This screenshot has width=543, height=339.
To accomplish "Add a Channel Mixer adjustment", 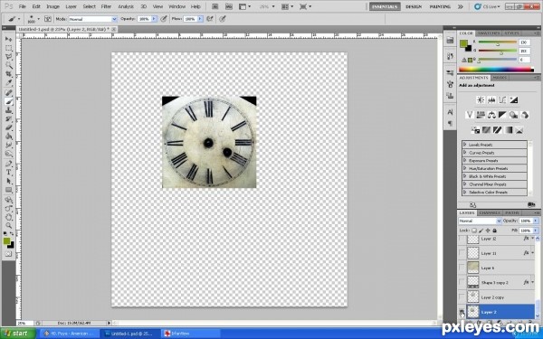I will (x=525, y=115).
